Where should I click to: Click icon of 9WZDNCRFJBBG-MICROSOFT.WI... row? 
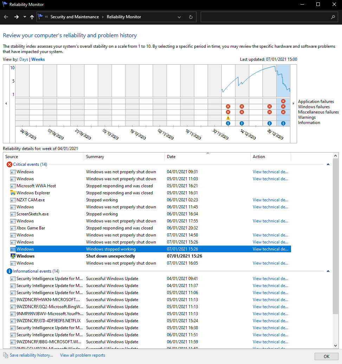point(13,342)
